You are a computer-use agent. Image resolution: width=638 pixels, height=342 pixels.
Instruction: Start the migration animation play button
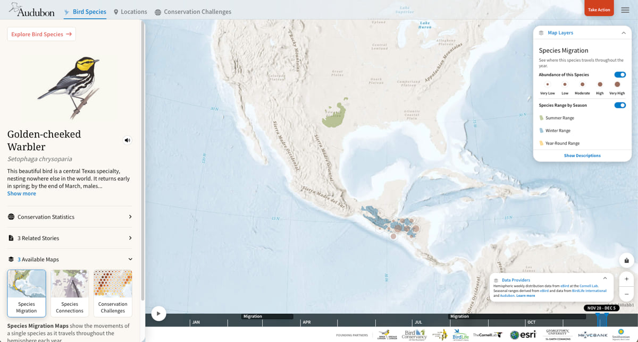pyautogui.click(x=158, y=313)
